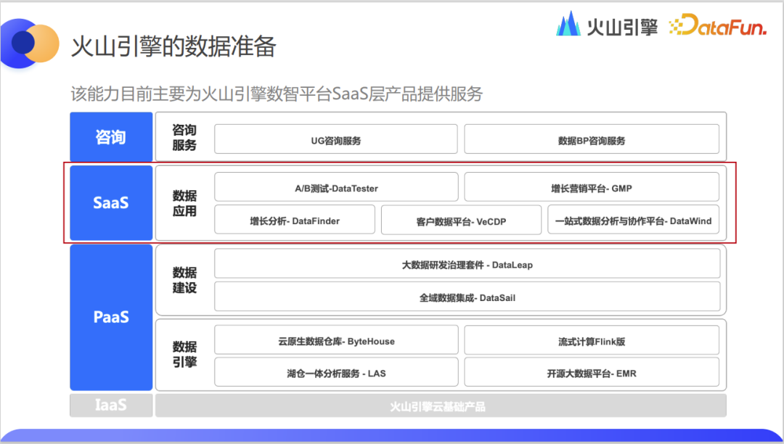Viewport: 784px width, 444px height.
Task: Click the 流式计算Flink版 box
Action: click(x=592, y=340)
